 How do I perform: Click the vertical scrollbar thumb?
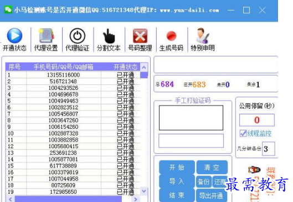click(x=144, y=75)
